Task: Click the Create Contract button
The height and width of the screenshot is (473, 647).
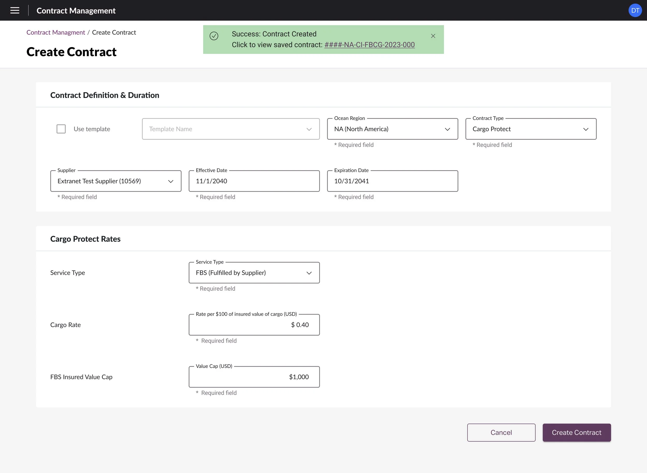Action: click(x=576, y=433)
